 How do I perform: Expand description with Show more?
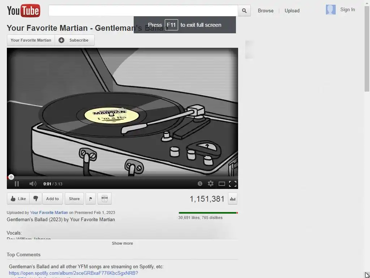122,243
